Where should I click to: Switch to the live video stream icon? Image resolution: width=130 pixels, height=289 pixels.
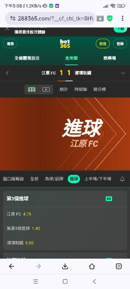click(46, 89)
